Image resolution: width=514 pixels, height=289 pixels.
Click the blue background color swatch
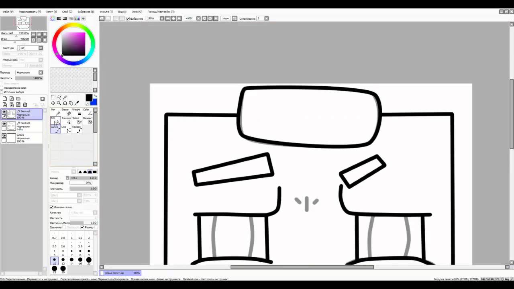click(94, 102)
